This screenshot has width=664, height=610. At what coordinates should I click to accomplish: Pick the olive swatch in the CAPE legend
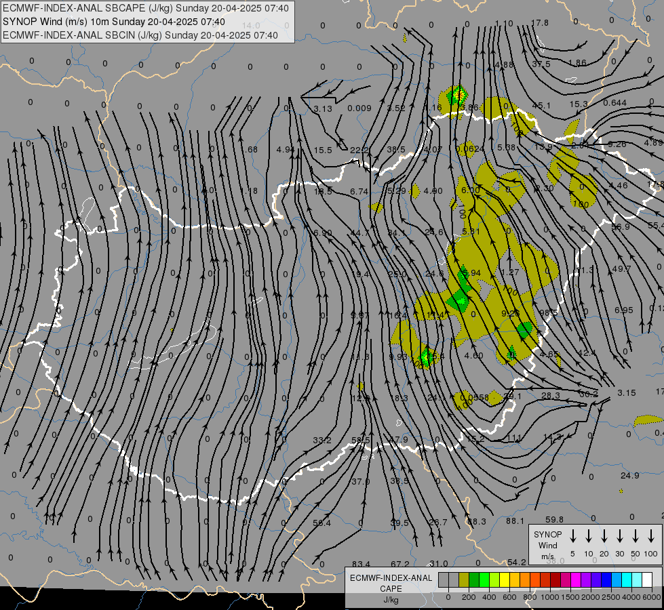pyautogui.click(x=464, y=580)
